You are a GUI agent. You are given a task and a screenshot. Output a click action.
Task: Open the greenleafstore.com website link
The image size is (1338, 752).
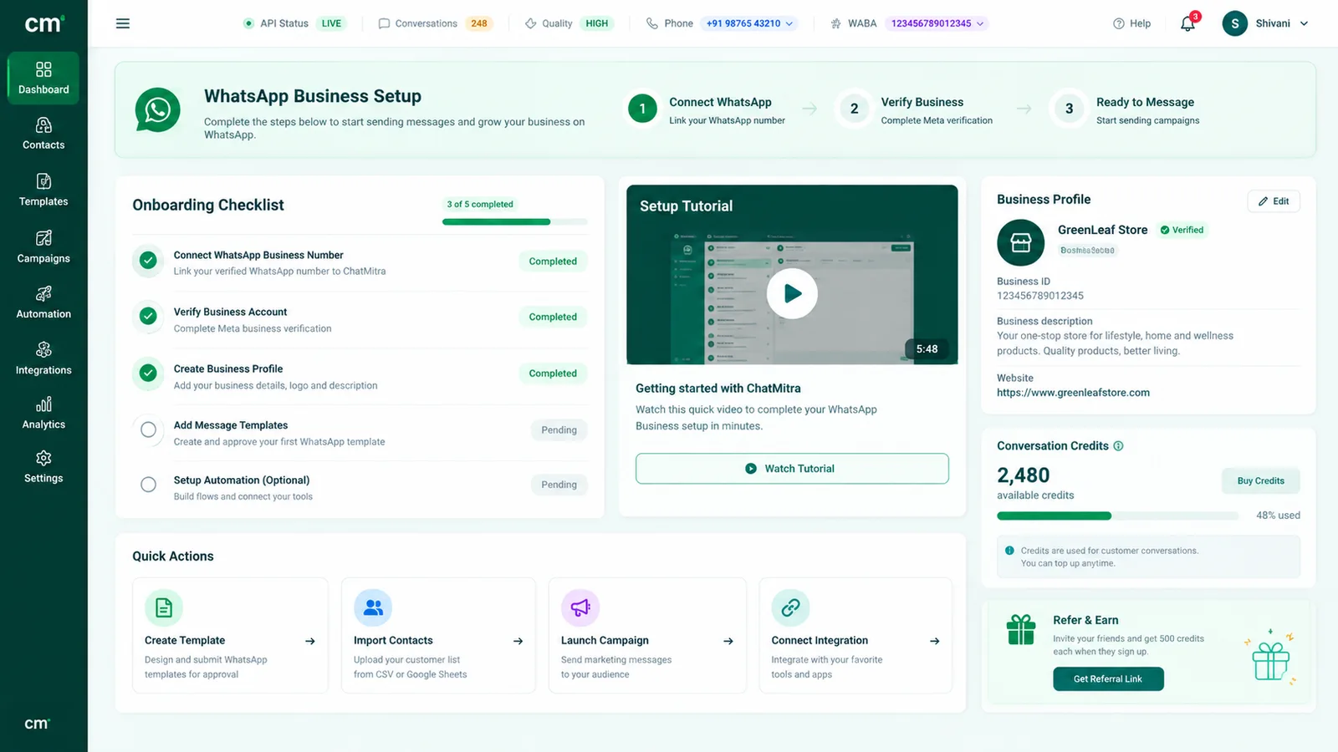(x=1073, y=393)
